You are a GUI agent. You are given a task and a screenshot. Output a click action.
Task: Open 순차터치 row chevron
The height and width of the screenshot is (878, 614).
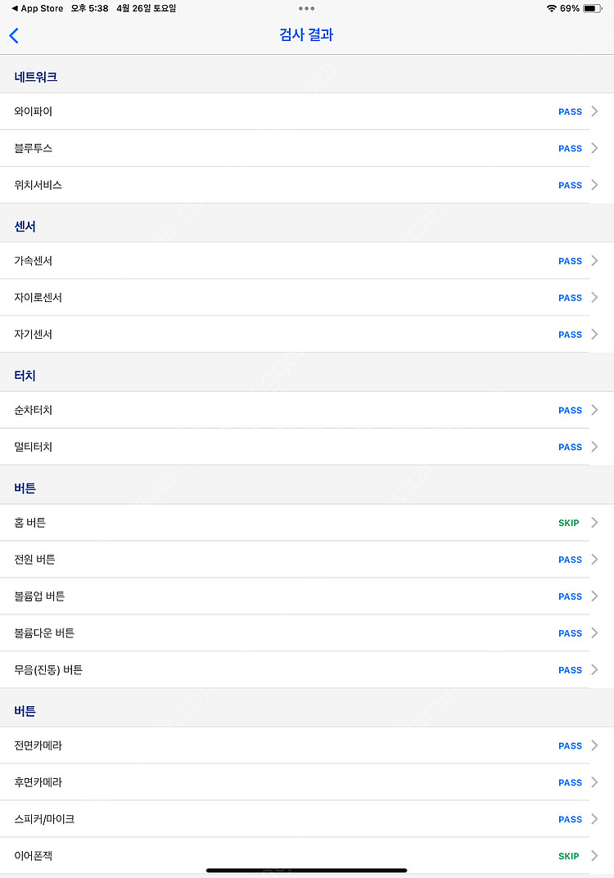point(594,410)
